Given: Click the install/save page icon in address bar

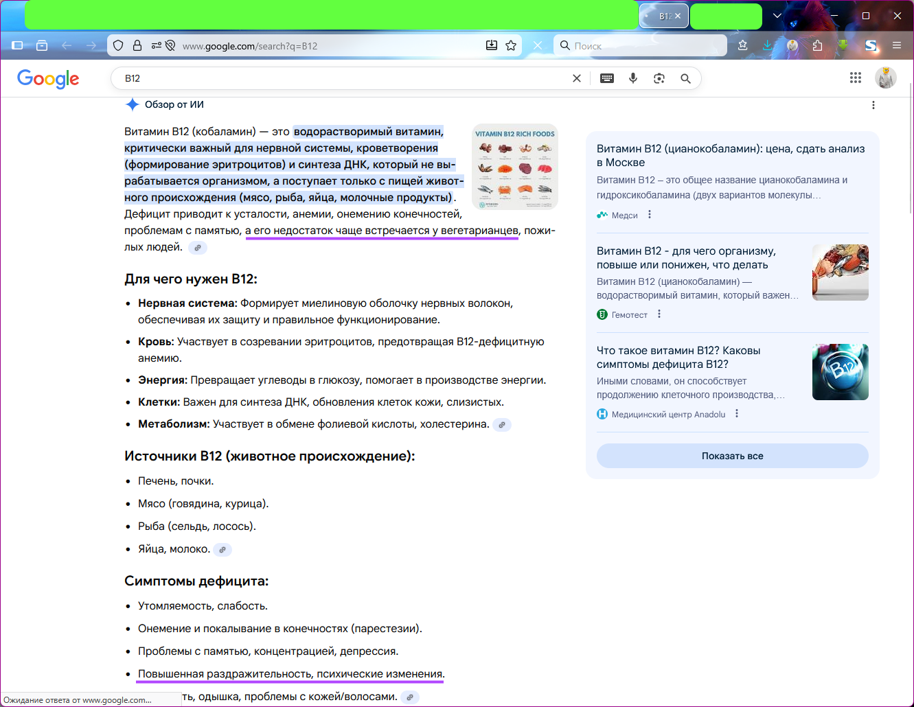Looking at the screenshot, I should (x=492, y=45).
